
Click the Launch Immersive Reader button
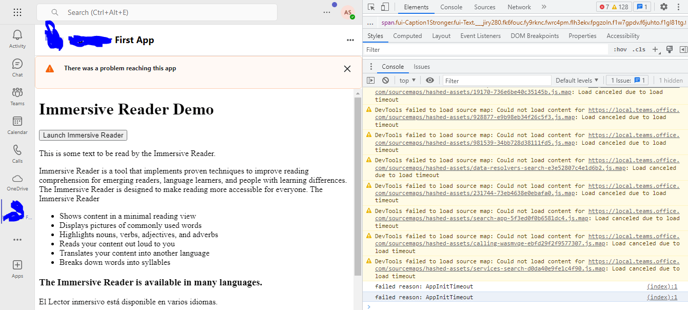[x=83, y=135]
